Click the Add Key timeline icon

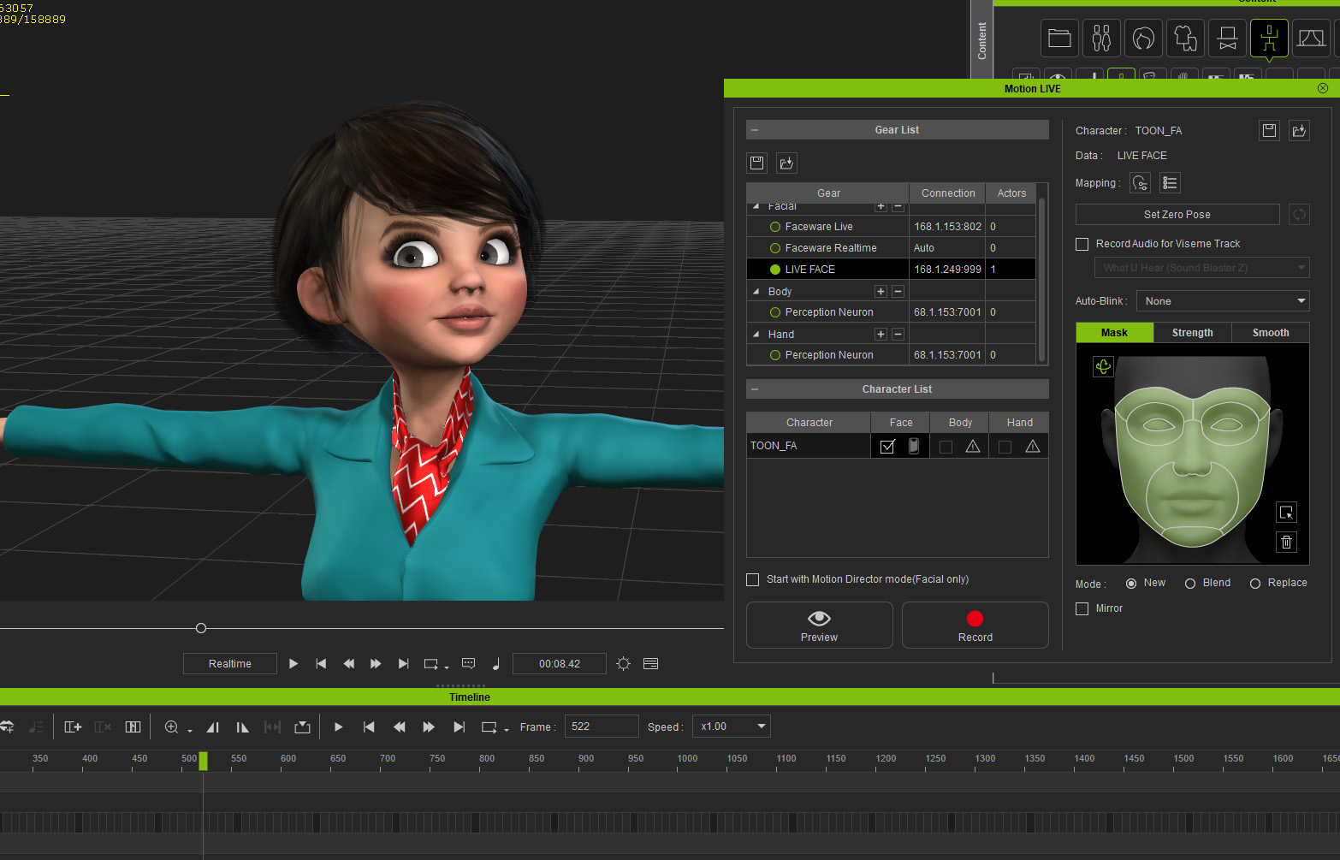73,727
